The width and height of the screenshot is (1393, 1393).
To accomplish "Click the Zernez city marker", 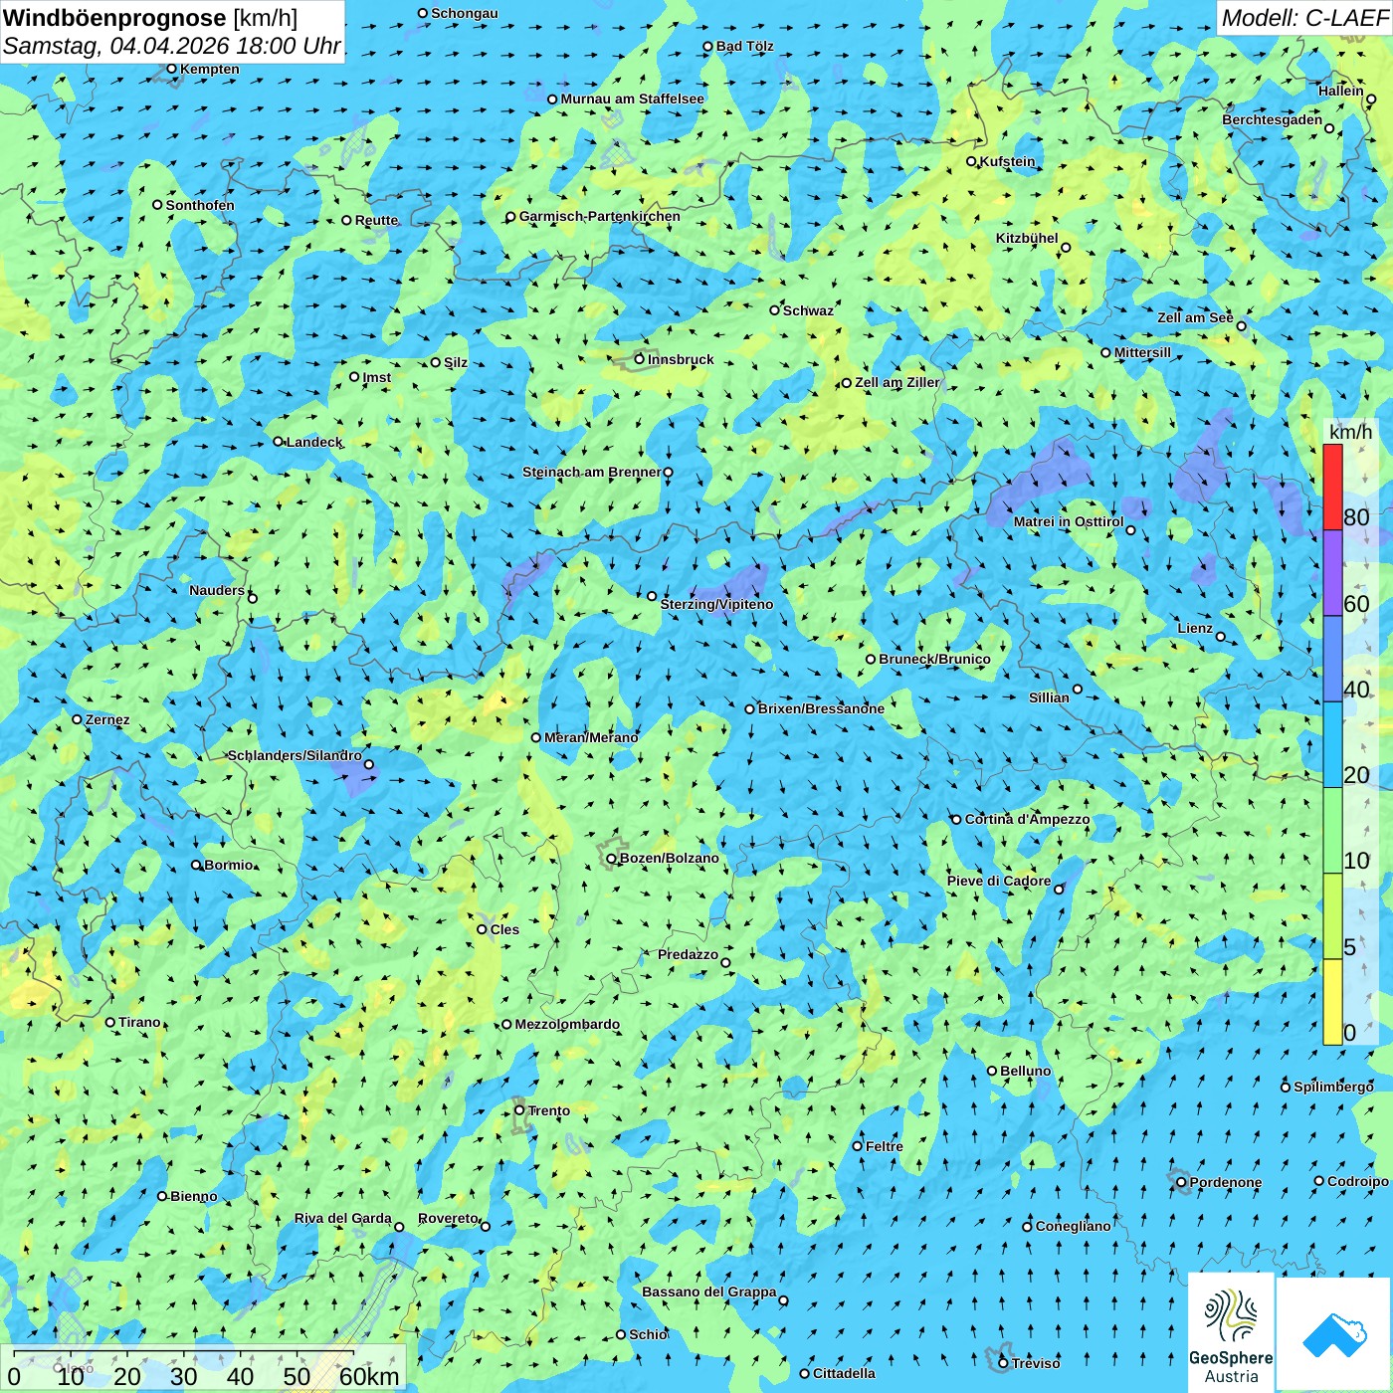I will click(x=77, y=719).
